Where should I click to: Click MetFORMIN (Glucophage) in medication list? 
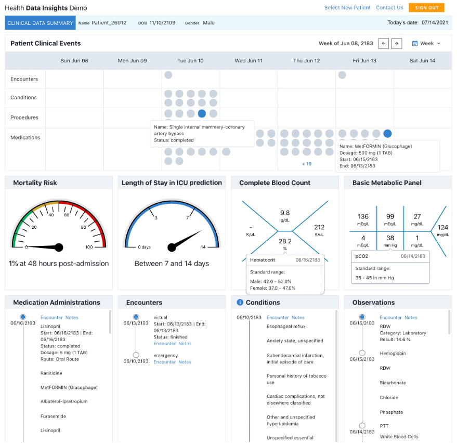point(69,387)
